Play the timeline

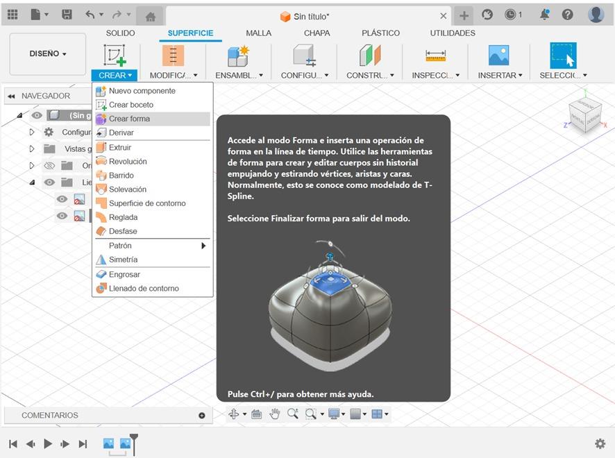click(48, 444)
